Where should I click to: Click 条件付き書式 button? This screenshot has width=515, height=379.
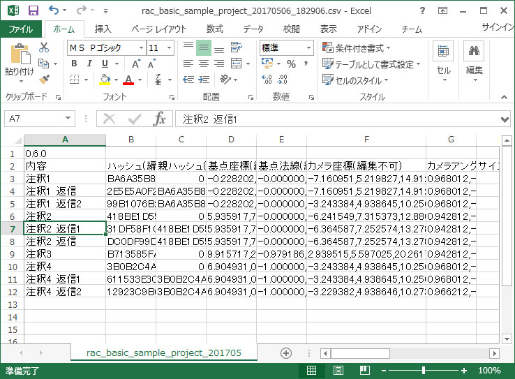tap(357, 48)
